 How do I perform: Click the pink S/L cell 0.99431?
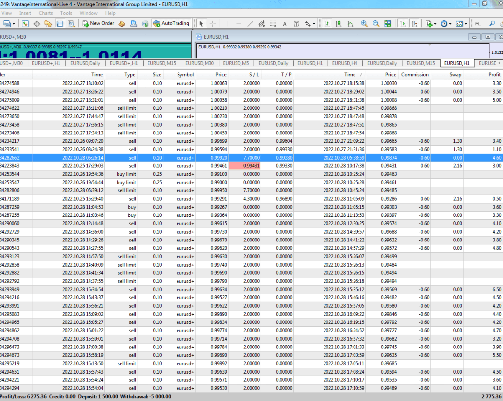pos(244,166)
